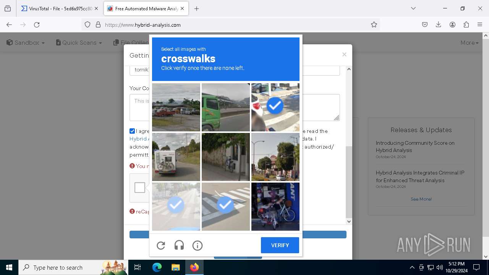Viewport: 489px width, 275px height.
Task: Close the VirusTotal tab
Action: (x=96, y=8)
